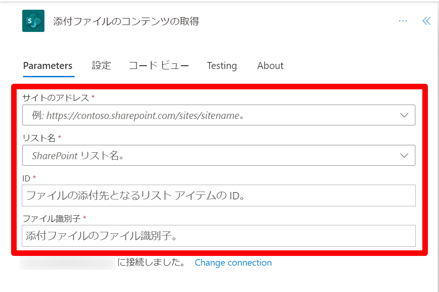Open the ellipsis more options menu
Viewport: 439px width, 292px height.
coord(402,21)
